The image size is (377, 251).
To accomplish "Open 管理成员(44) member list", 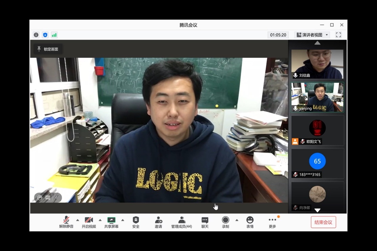I will pyautogui.click(x=182, y=222).
